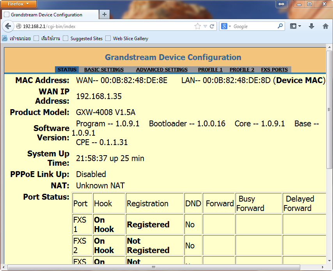Click the Google search input field
This screenshot has width=333, height=271.
click(x=254, y=27)
